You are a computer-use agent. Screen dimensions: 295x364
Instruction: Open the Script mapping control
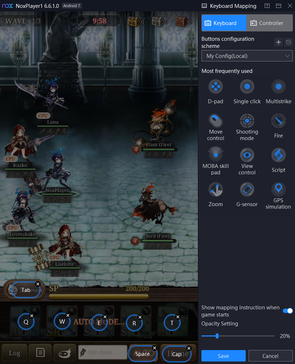pos(278,155)
